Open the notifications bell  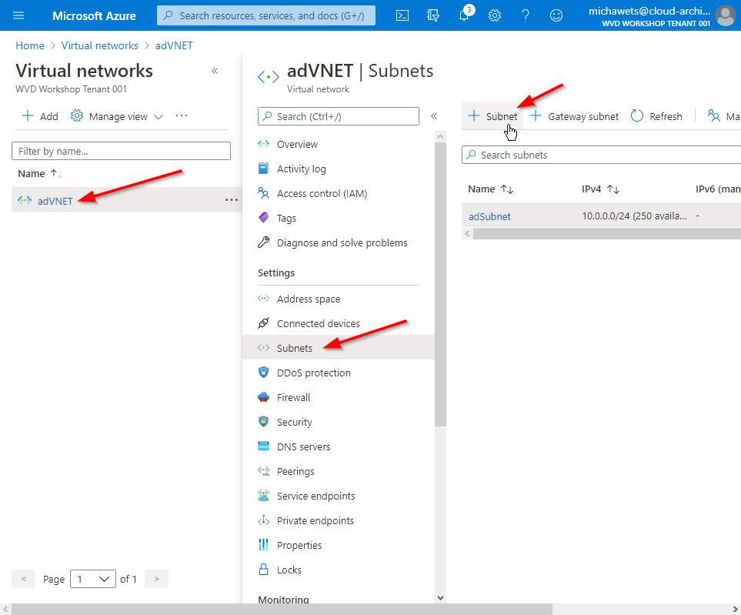pos(464,15)
